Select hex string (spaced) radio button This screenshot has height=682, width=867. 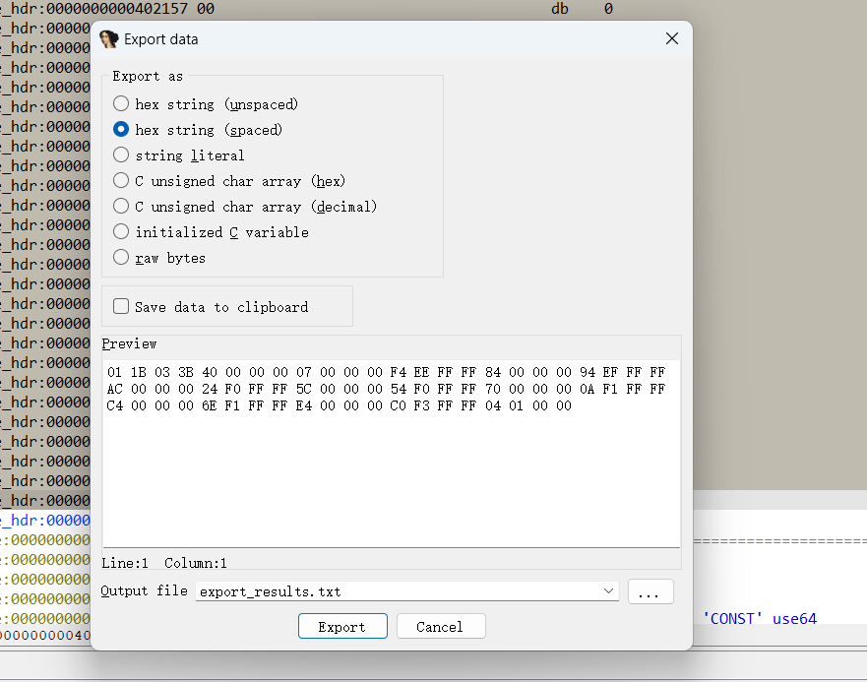tap(121, 130)
